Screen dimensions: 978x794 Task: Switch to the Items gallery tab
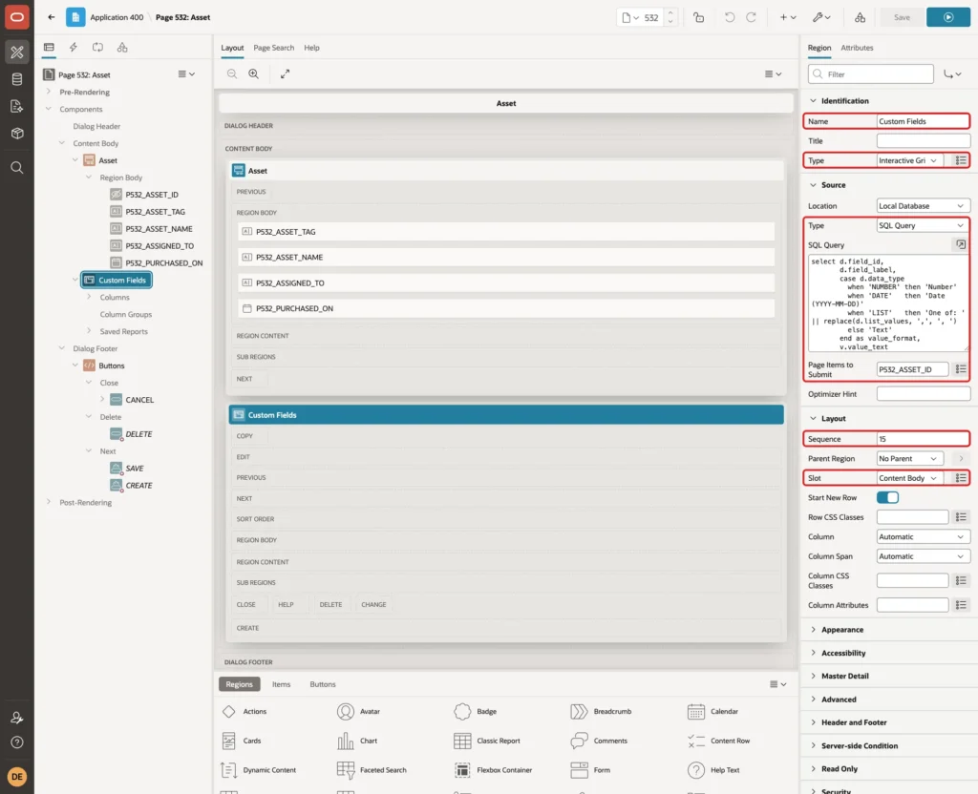(282, 684)
